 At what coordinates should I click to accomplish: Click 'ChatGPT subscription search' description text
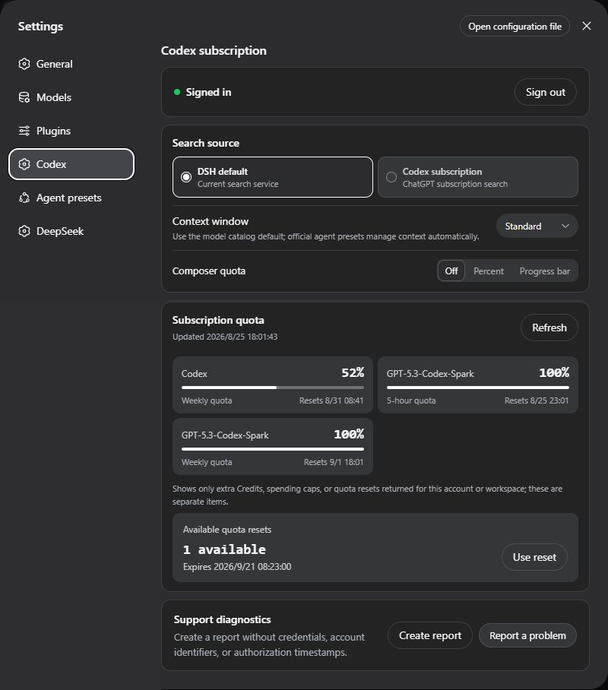point(454,184)
